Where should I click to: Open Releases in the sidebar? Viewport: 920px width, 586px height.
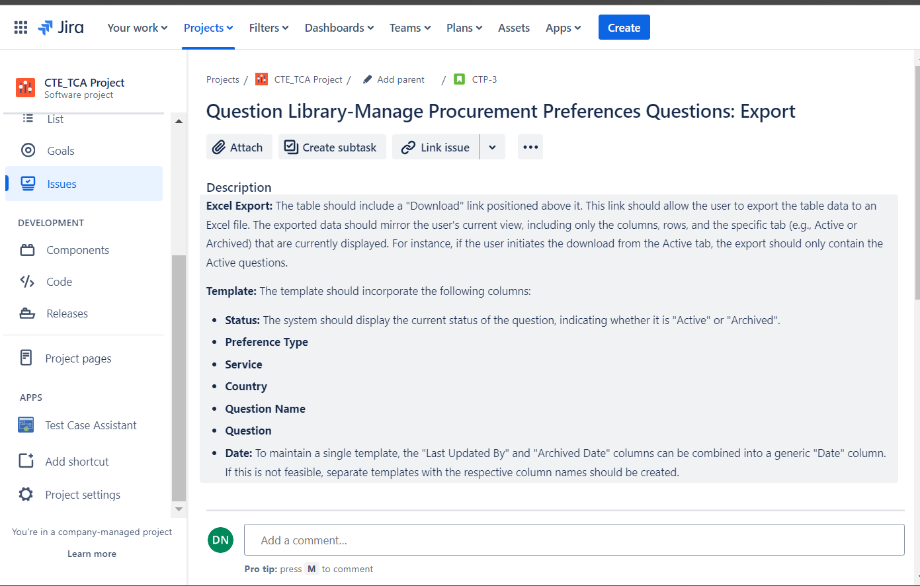pos(28,313)
